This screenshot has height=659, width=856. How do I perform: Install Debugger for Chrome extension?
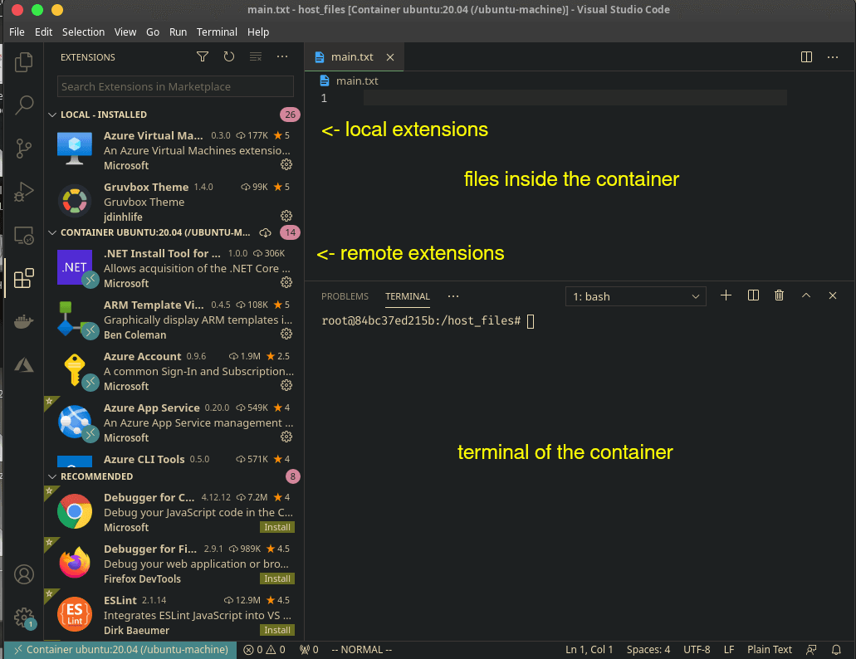(277, 527)
